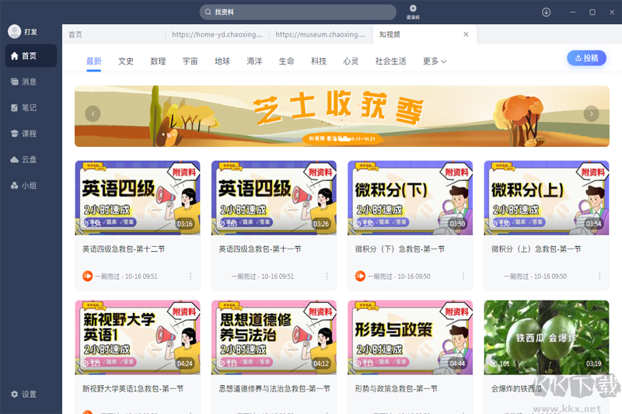This screenshot has height=414, width=622.
Task: Open the 芝士收获季 banner
Action: 342,116
